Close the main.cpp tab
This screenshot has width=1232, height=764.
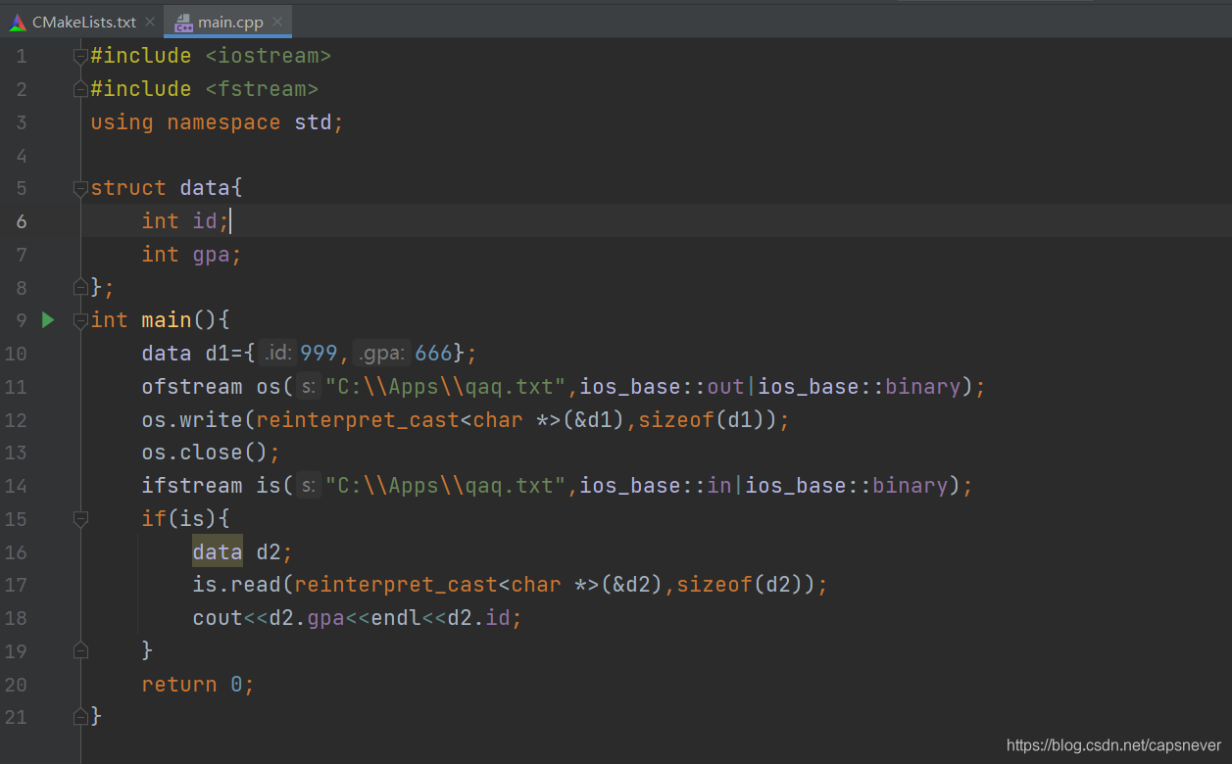277,22
